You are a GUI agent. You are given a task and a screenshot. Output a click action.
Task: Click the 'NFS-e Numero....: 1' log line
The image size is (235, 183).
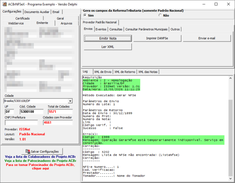(101, 167)
